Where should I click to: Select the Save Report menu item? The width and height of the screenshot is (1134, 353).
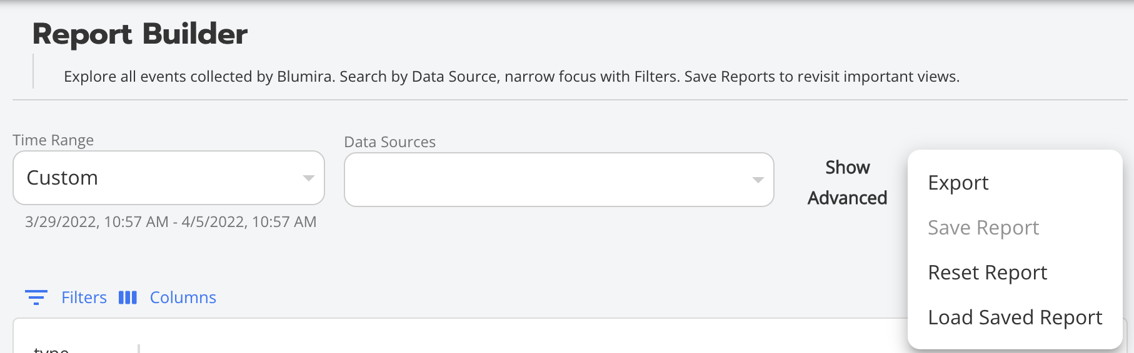tap(983, 228)
